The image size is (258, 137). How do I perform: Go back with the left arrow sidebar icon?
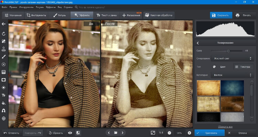pyautogui.click(x=4, y=24)
